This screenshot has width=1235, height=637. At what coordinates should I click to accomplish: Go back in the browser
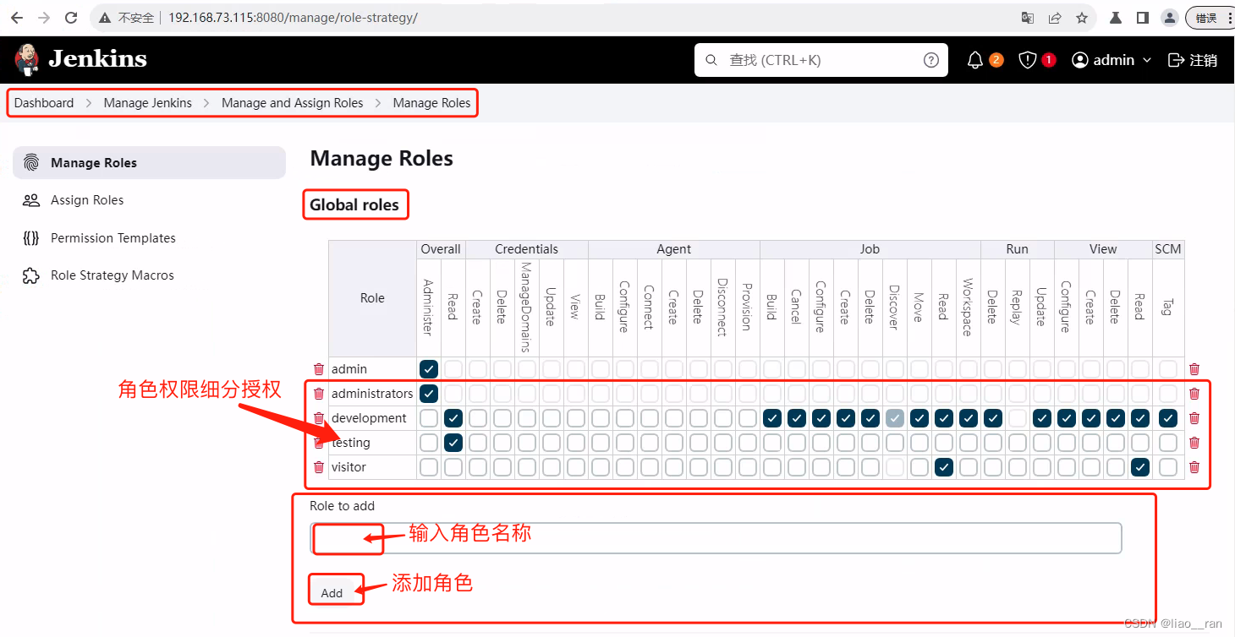coord(17,18)
